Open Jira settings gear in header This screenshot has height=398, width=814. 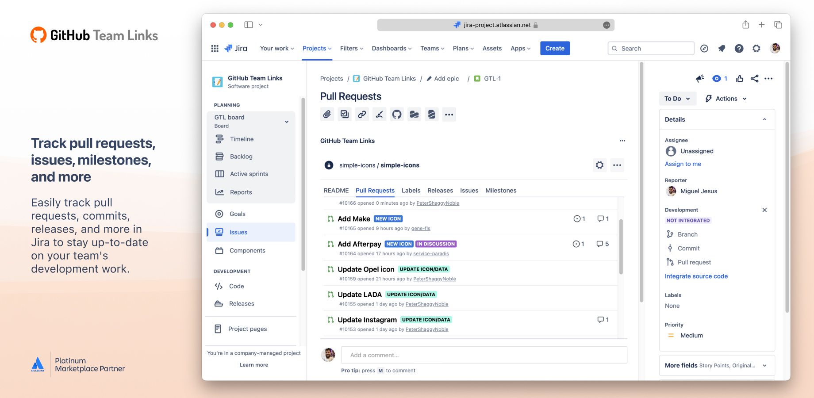pyautogui.click(x=756, y=49)
